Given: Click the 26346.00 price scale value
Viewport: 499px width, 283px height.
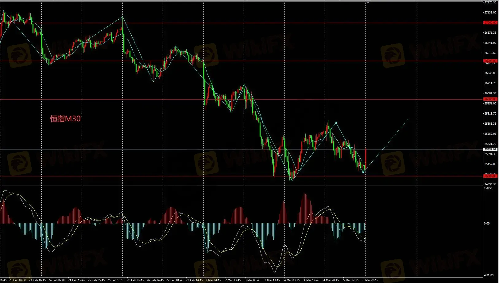Looking at the screenshot, I should (490, 73).
